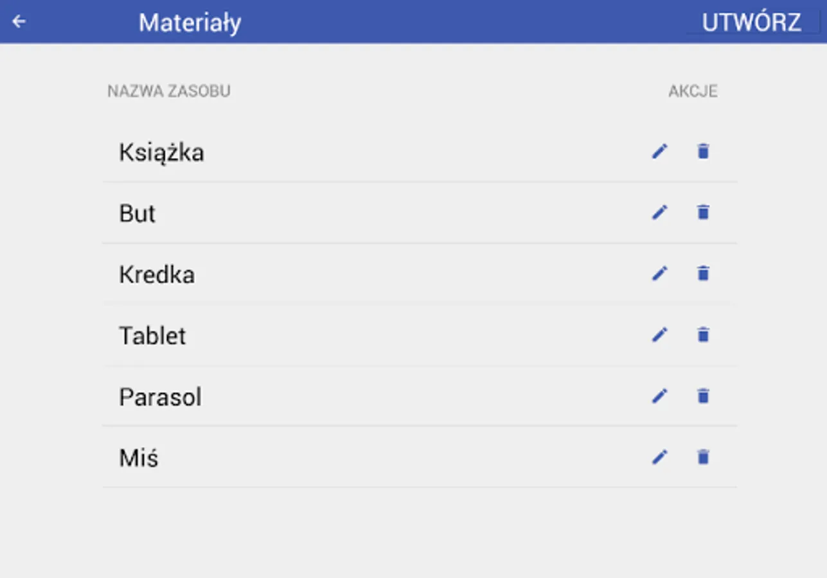The width and height of the screenshot is (827, 578).
Task: Tap the Parasol list item name
Action: pos(160,398)
